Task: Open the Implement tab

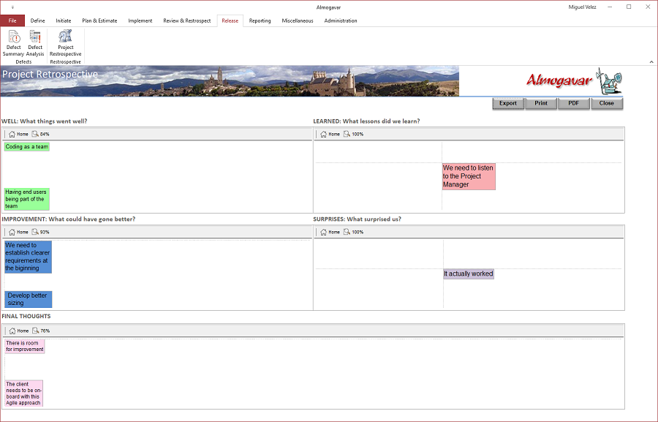Action: [140, 20]
